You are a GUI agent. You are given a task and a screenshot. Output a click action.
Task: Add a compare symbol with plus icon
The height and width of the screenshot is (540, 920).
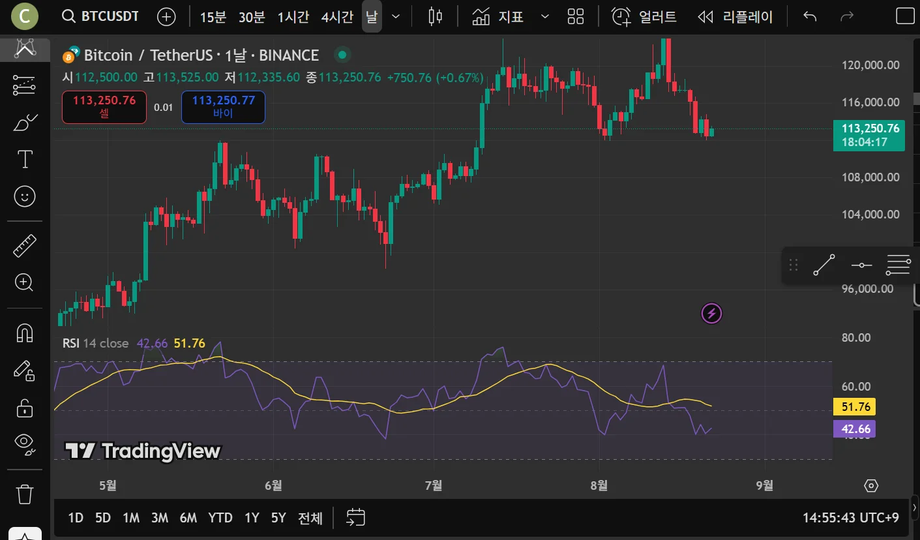(x=167, y=17)
